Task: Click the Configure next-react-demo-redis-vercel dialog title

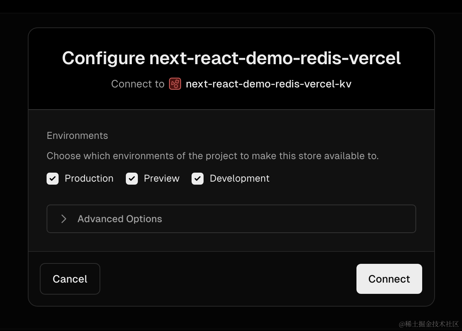Action: coord(231,59)
